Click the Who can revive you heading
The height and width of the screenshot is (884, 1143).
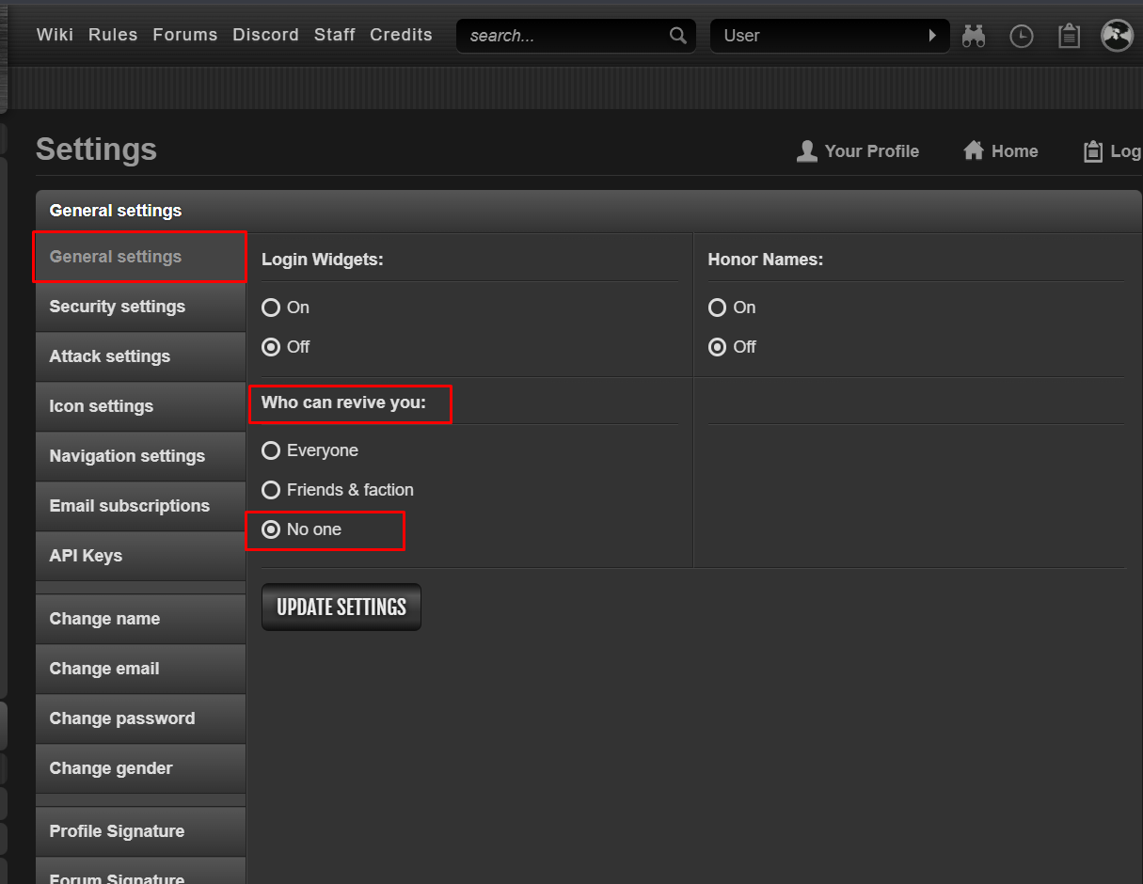(343, 403)
